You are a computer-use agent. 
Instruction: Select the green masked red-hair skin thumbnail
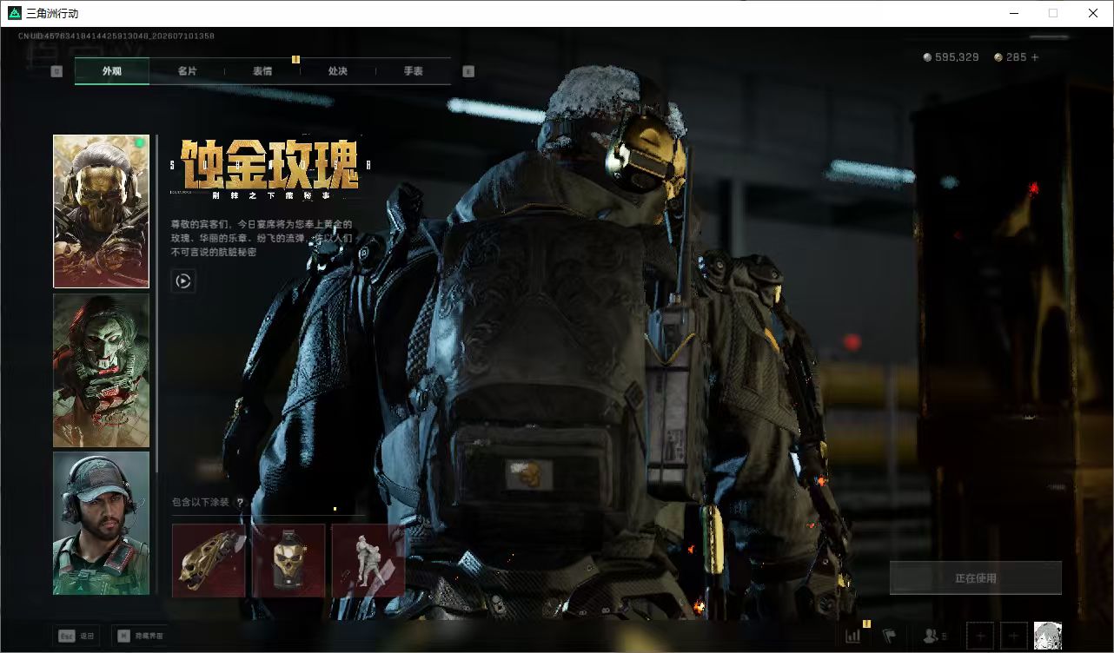tap(102, 371)
